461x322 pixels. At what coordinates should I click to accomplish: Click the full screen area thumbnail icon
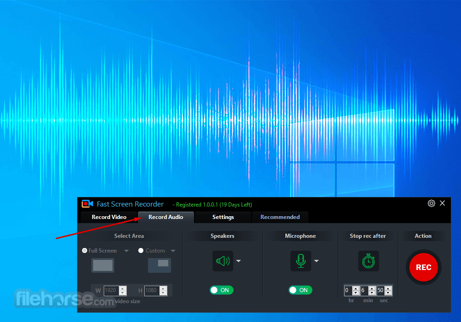click(103, 265)
